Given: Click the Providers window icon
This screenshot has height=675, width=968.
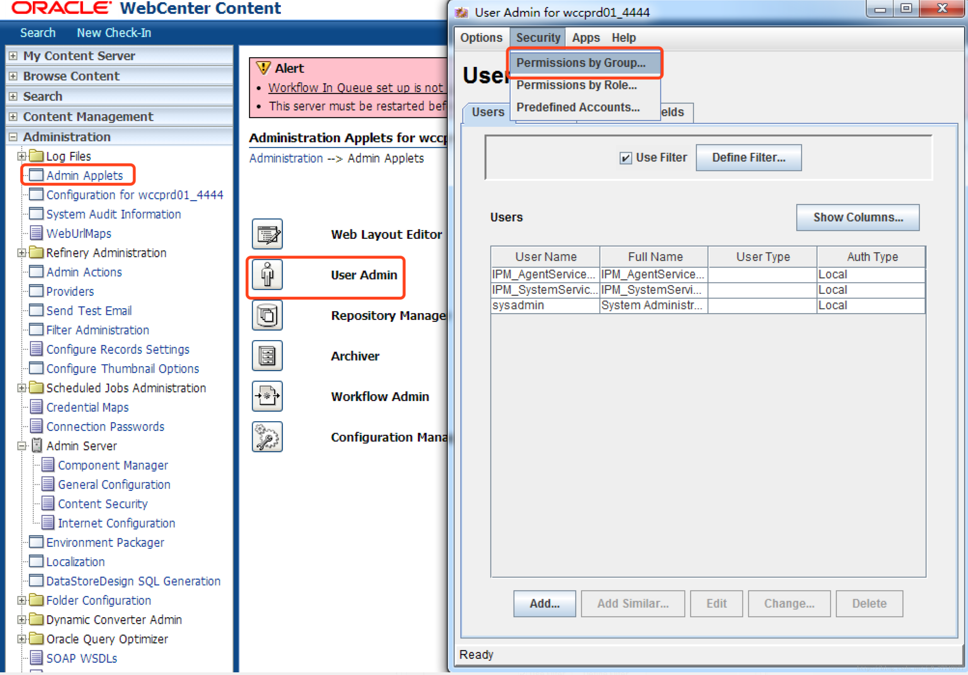Looking at the screenshot, I should [x=36, y=291].
